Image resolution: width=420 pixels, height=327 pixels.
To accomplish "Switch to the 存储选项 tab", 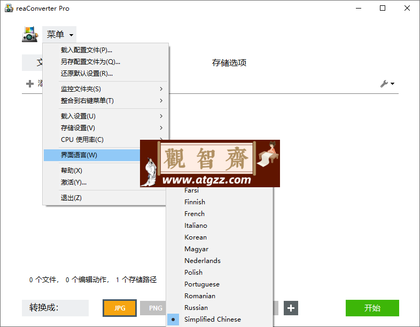I will click(x=229, y=63).
